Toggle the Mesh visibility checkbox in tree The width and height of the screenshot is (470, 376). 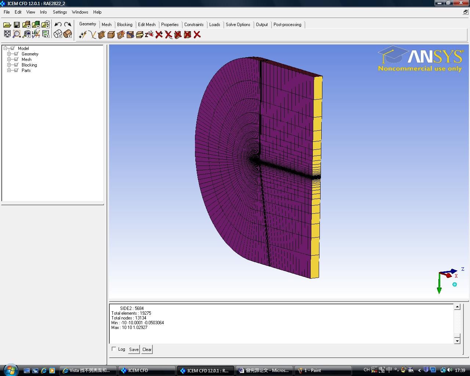[x=16, y=59]
